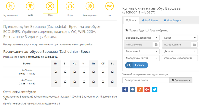Click the air conditioner snowflake icon

[x=90, y=6]
